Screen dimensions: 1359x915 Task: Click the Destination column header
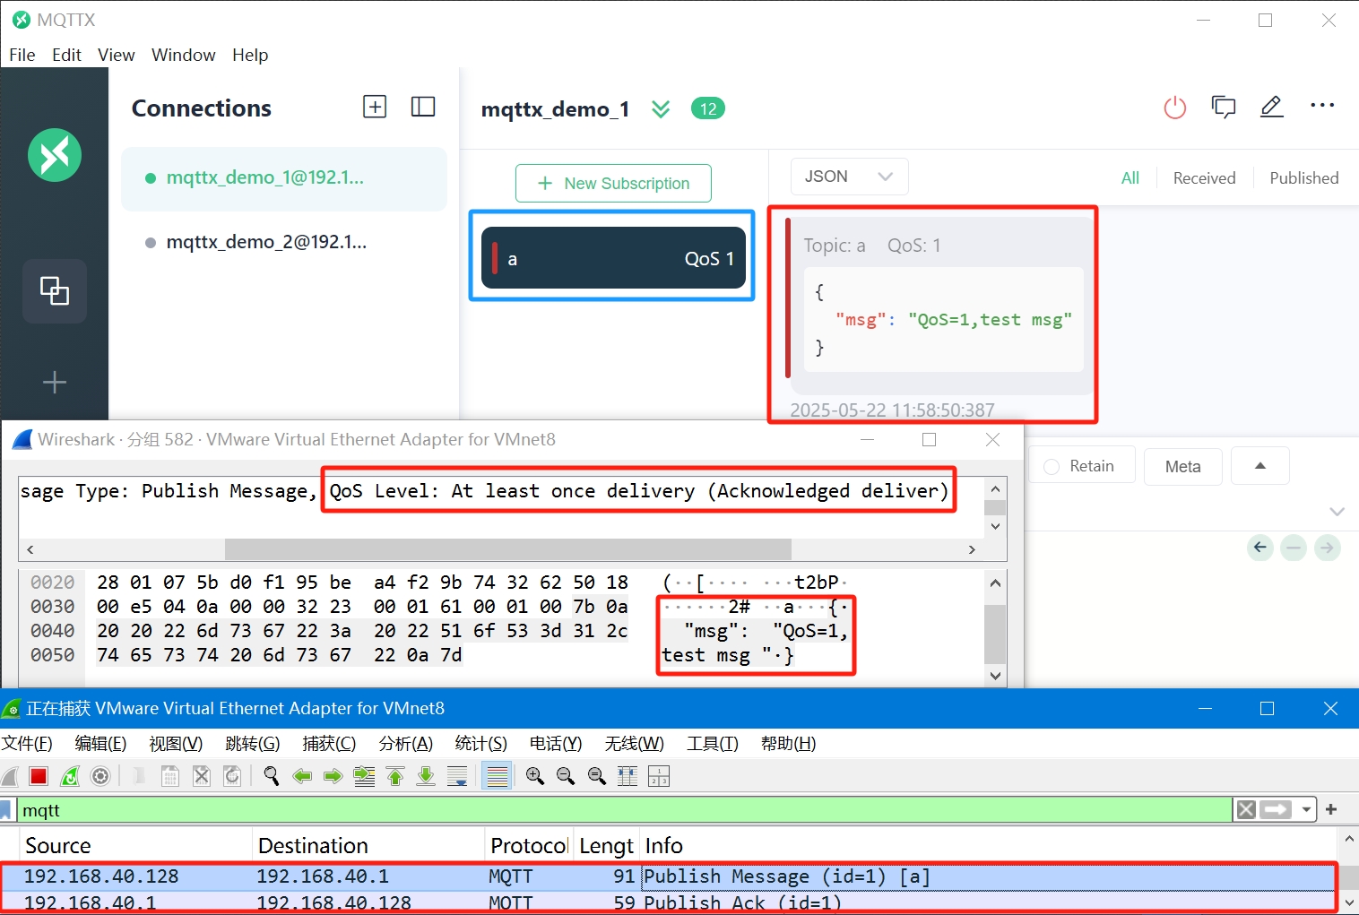[368, 845]
